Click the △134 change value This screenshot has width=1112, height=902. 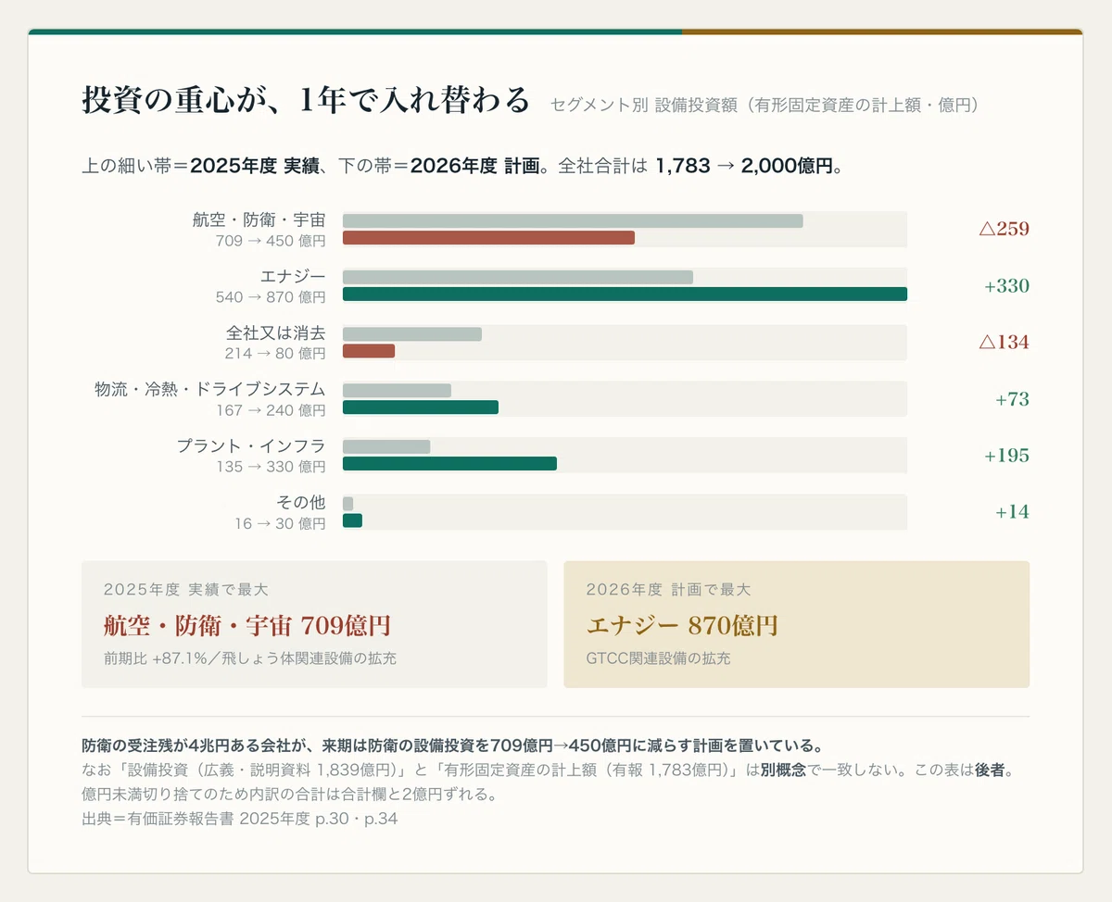1004,343
